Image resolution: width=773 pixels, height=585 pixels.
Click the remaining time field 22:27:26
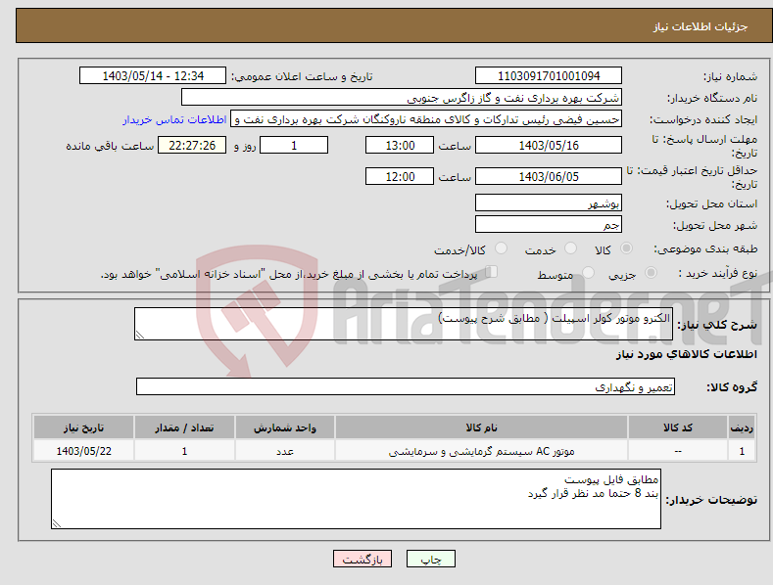pyautogui.click(x=192, y=145)
